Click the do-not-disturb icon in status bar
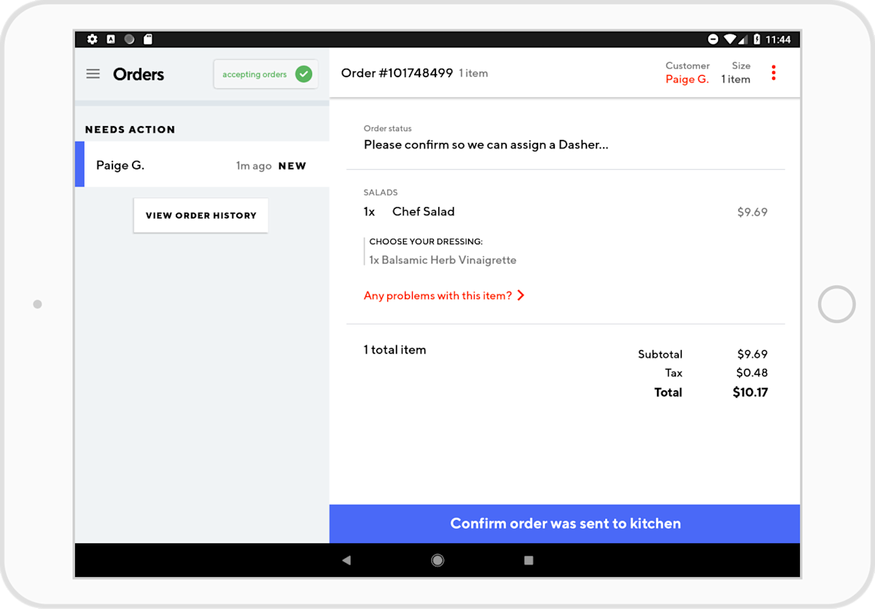Screen dimensions: 875x609 [x=713, y=39]
